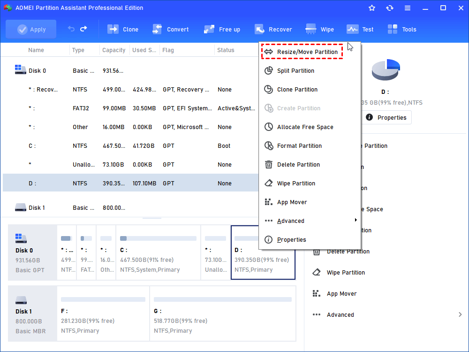Click the Clone Partition icon in menu

pos(269,90)
